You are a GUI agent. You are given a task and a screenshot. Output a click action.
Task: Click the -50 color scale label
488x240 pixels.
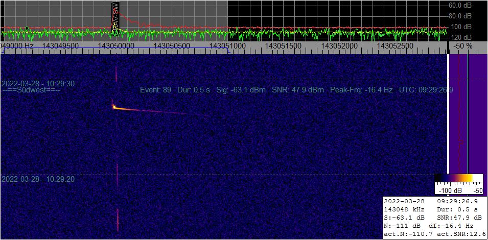coord(478,190)
